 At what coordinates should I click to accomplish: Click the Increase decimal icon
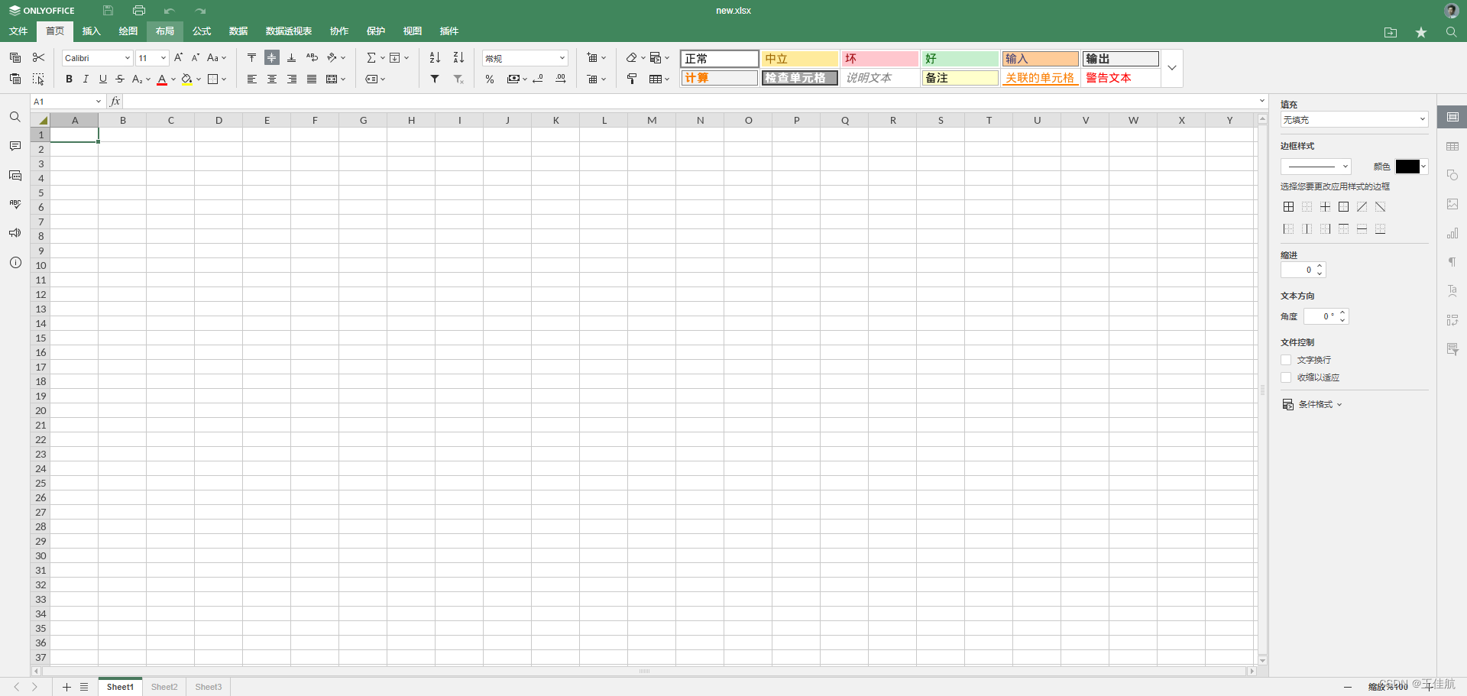[x=561, y=79]
